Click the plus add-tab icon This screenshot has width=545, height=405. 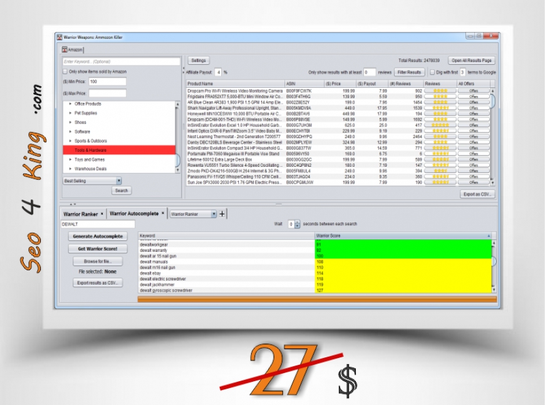coord(222,214)
